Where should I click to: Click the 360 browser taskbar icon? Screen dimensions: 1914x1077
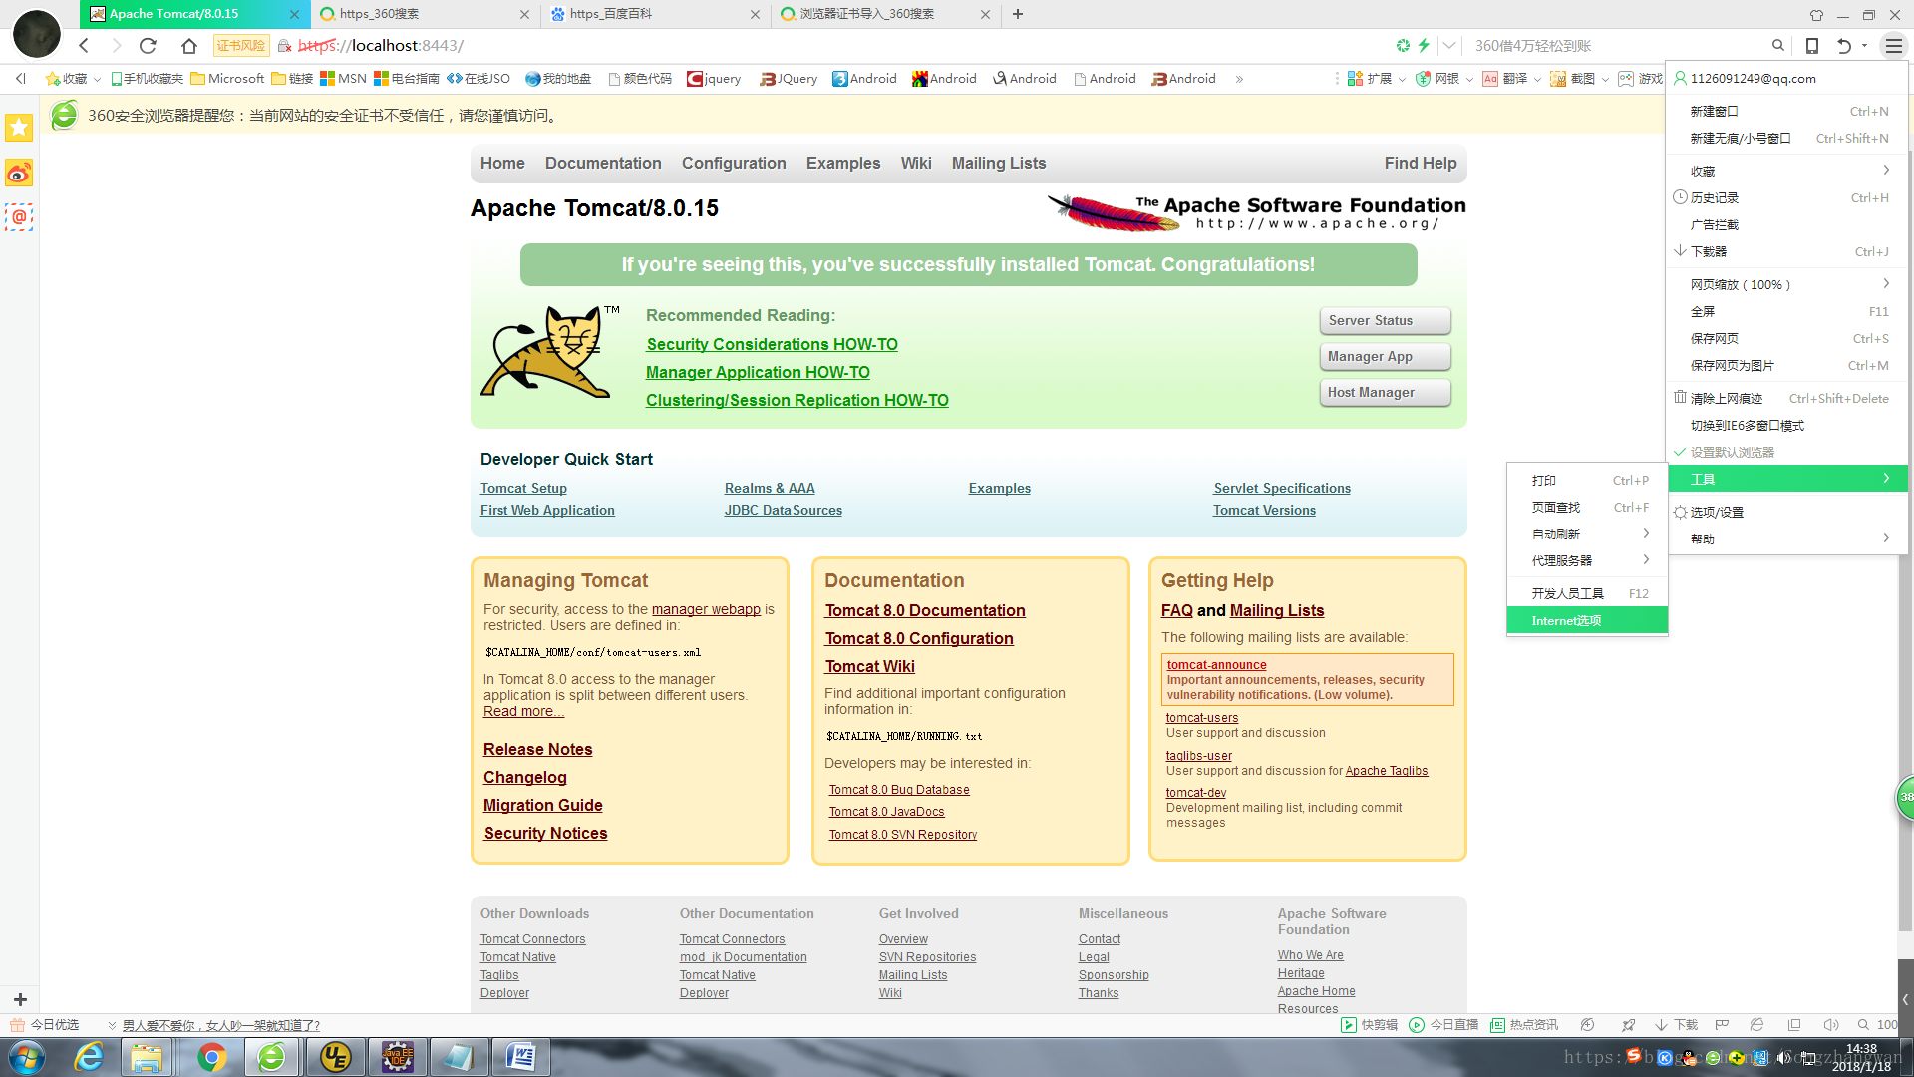tap(271, 1057)
